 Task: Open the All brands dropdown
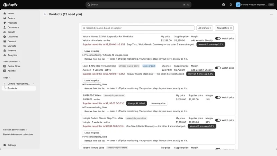[205, 28]
